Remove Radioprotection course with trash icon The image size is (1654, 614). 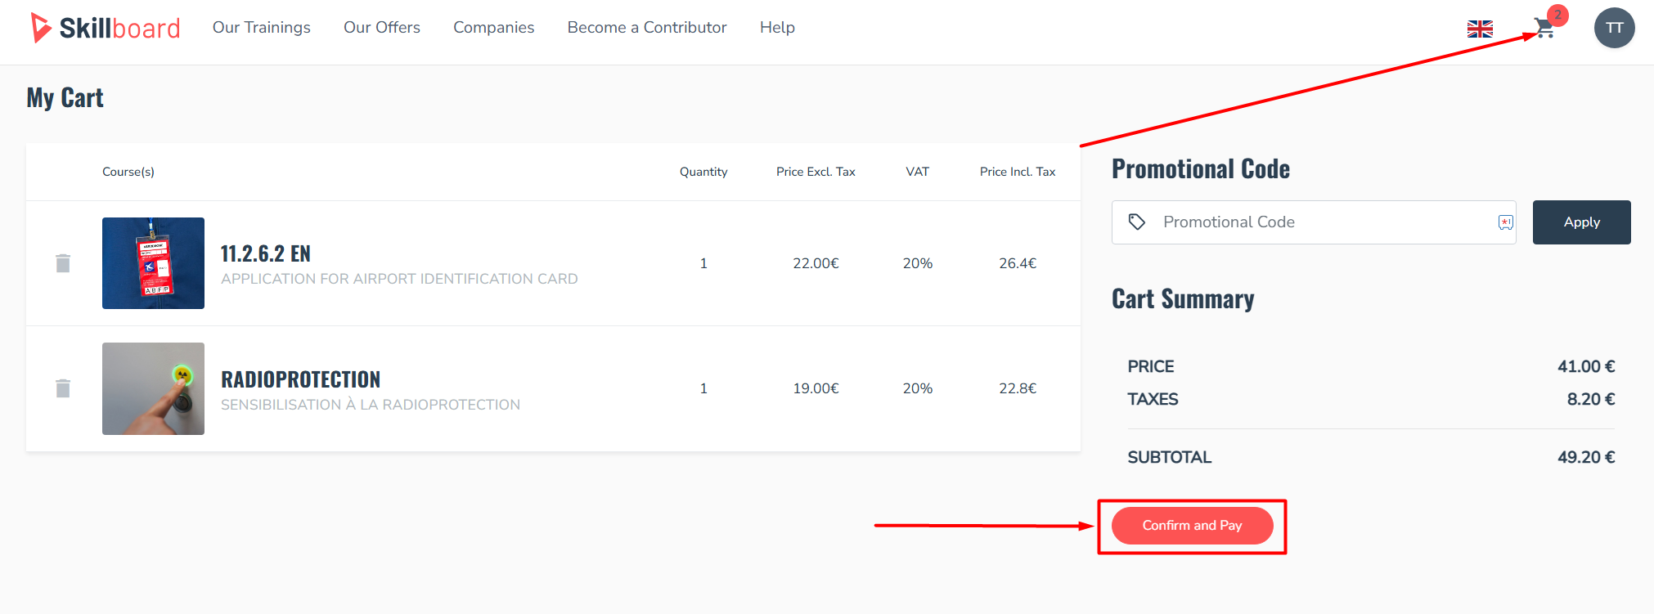tap(63, 388)
